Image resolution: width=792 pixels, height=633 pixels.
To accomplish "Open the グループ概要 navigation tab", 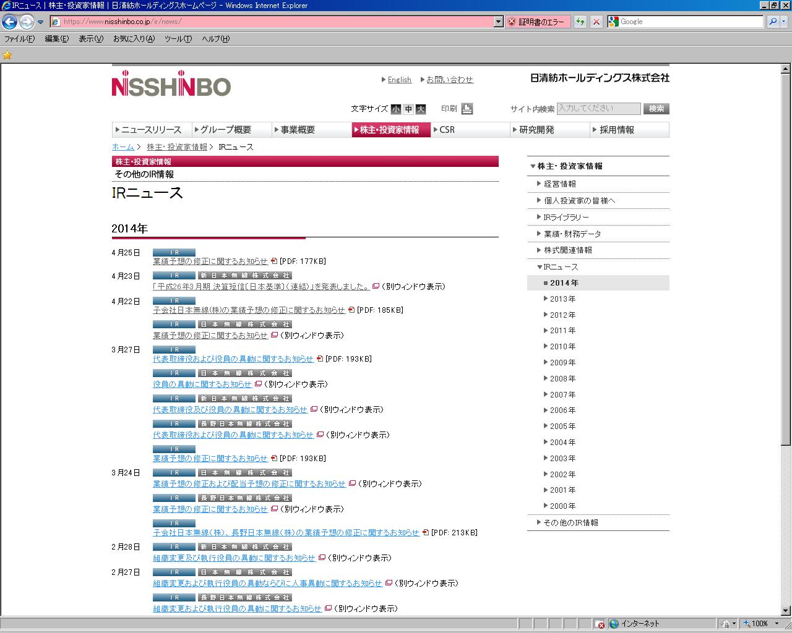I will [232, 130].
